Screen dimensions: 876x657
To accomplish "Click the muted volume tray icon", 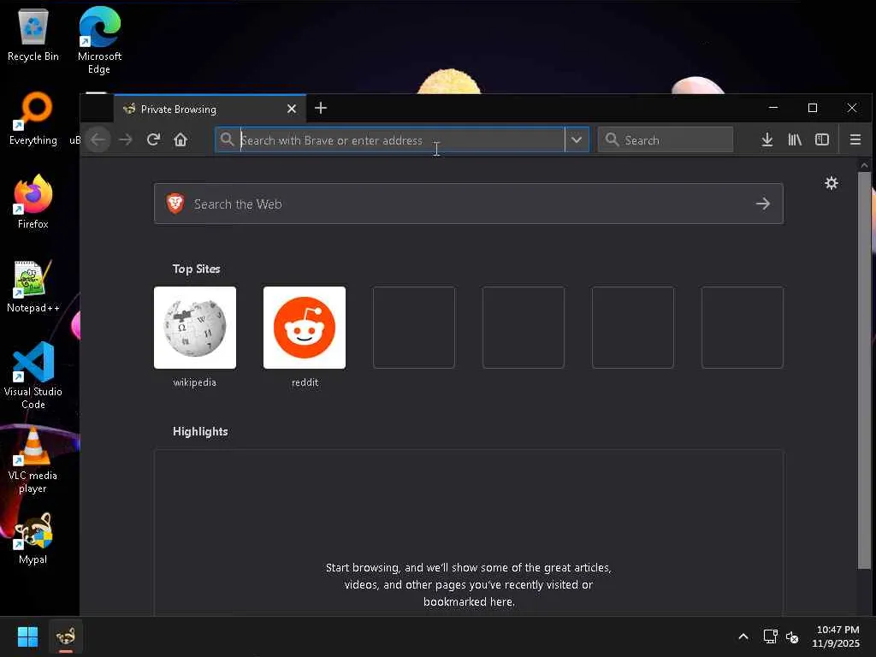I will (792, 636).
